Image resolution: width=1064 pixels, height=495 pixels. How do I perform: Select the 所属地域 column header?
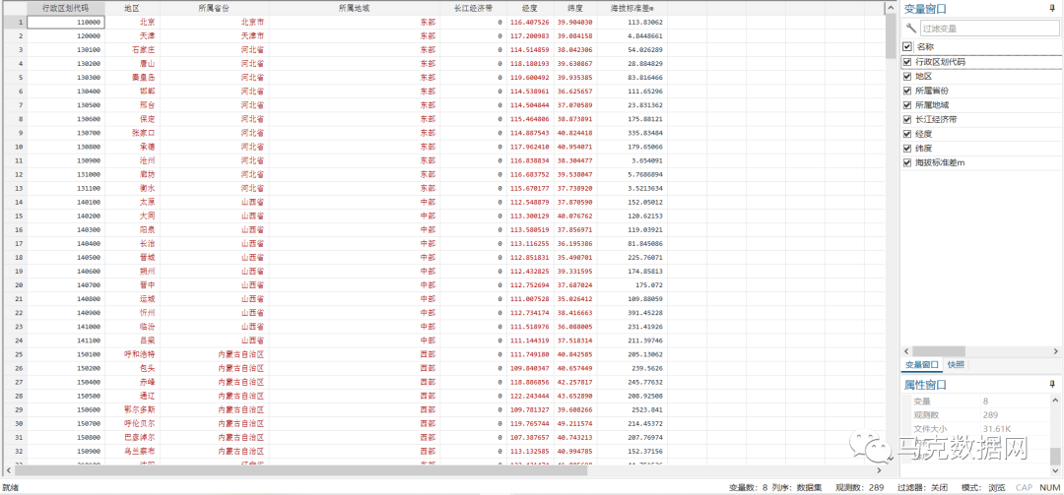[x=355, y=8]
